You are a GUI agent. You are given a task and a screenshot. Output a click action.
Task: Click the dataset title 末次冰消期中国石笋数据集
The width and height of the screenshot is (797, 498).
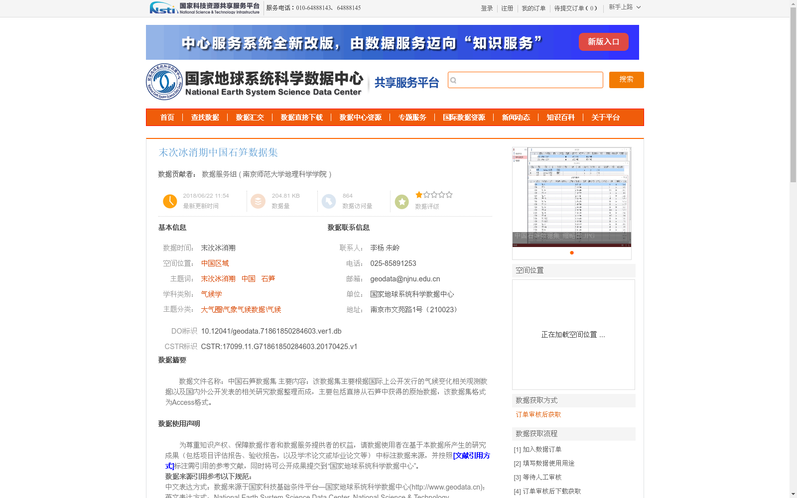coord(218,152)
